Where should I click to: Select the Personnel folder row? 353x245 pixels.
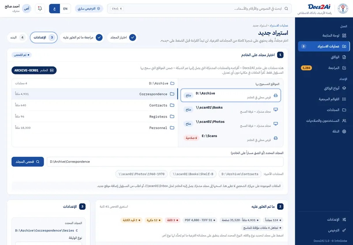[x=95, y=128]
